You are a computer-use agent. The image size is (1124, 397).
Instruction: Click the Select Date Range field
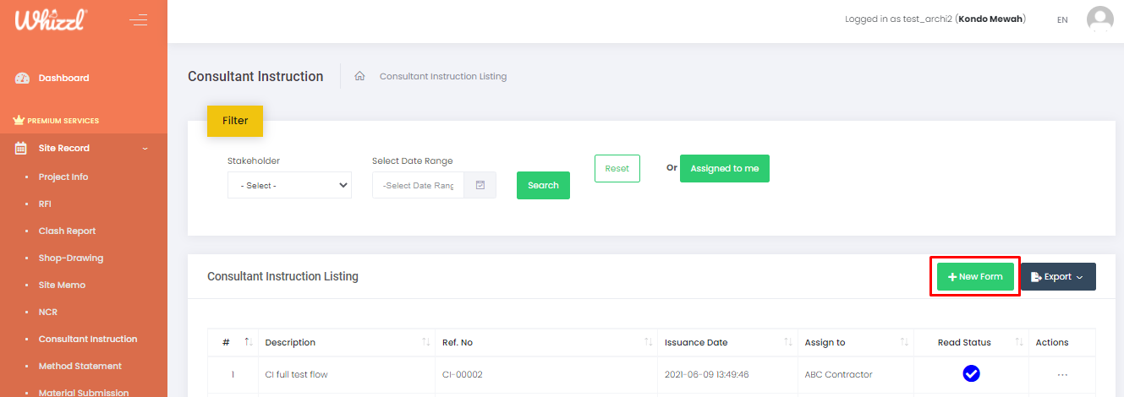click(x=418, y=185)
